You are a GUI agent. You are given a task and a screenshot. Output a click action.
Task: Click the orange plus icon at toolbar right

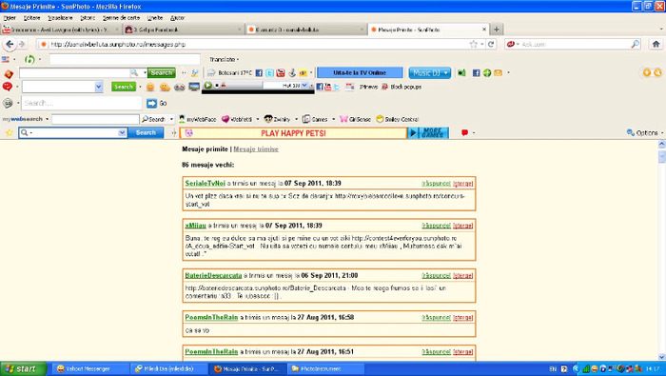click(x=646, y=72)
